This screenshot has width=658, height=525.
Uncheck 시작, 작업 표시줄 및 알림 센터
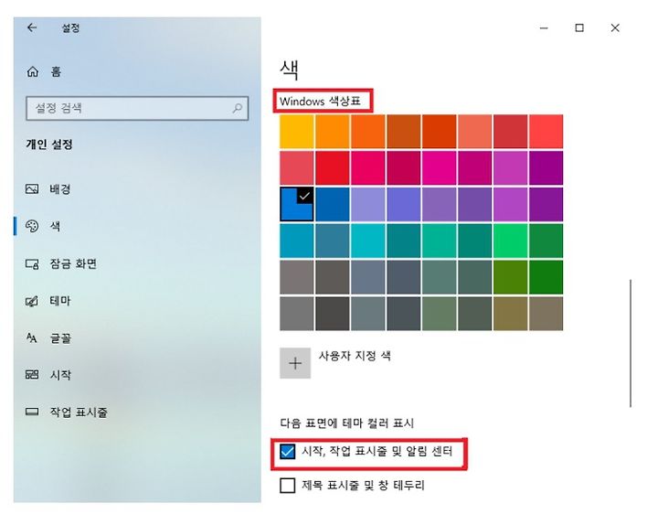pyautogui.click(x=288, y=452)
